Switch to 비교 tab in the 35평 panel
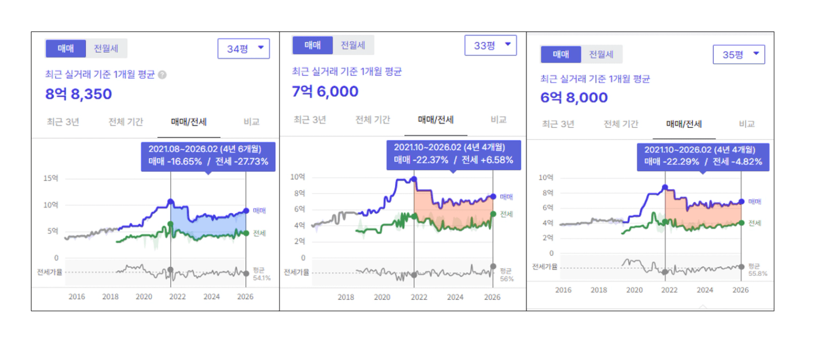This screenshot has width=831, height=363. 747,124
